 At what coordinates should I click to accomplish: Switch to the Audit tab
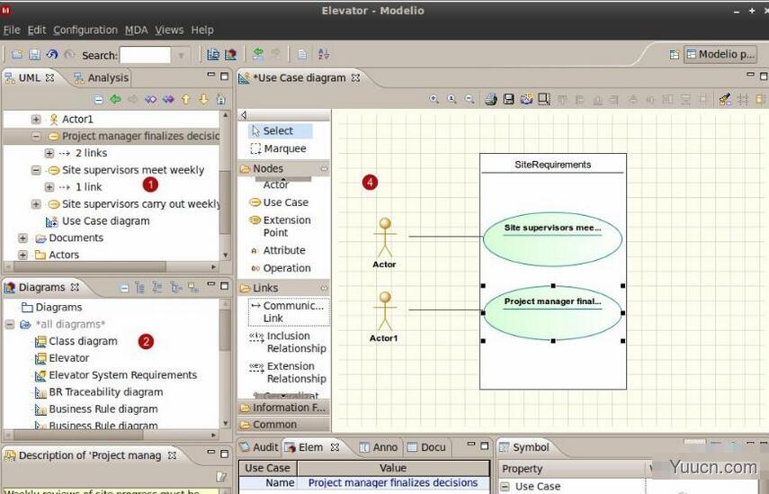259,447
